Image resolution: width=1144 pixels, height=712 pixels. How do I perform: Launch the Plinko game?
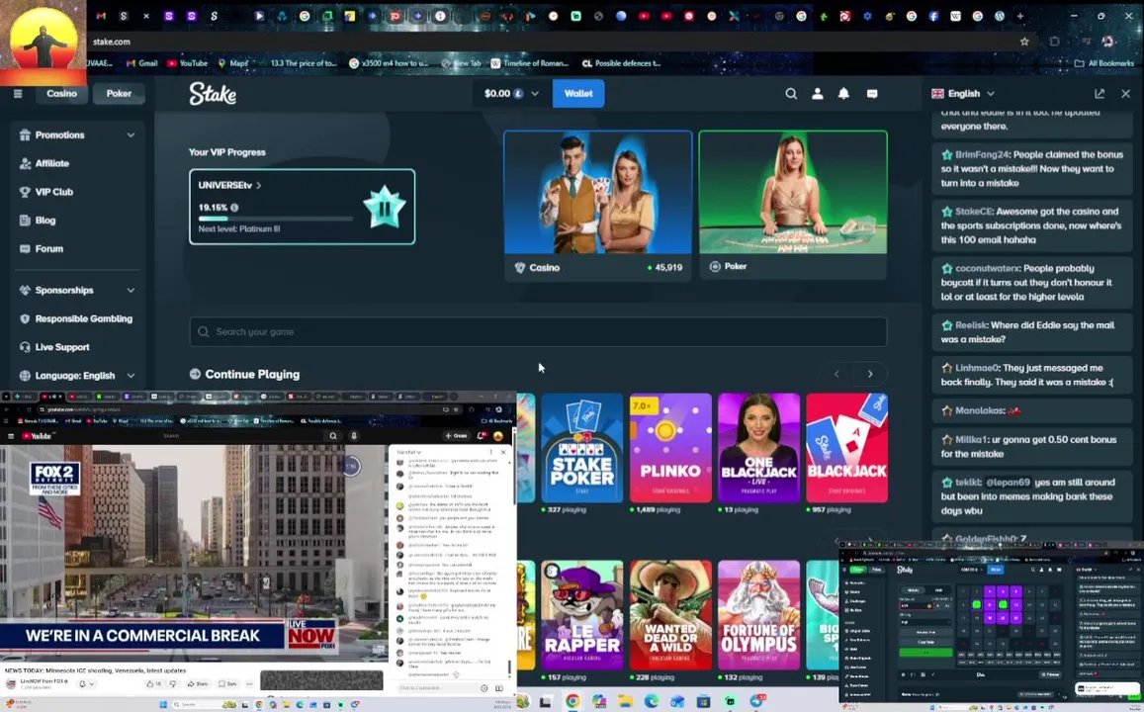[x=670, y=448]
